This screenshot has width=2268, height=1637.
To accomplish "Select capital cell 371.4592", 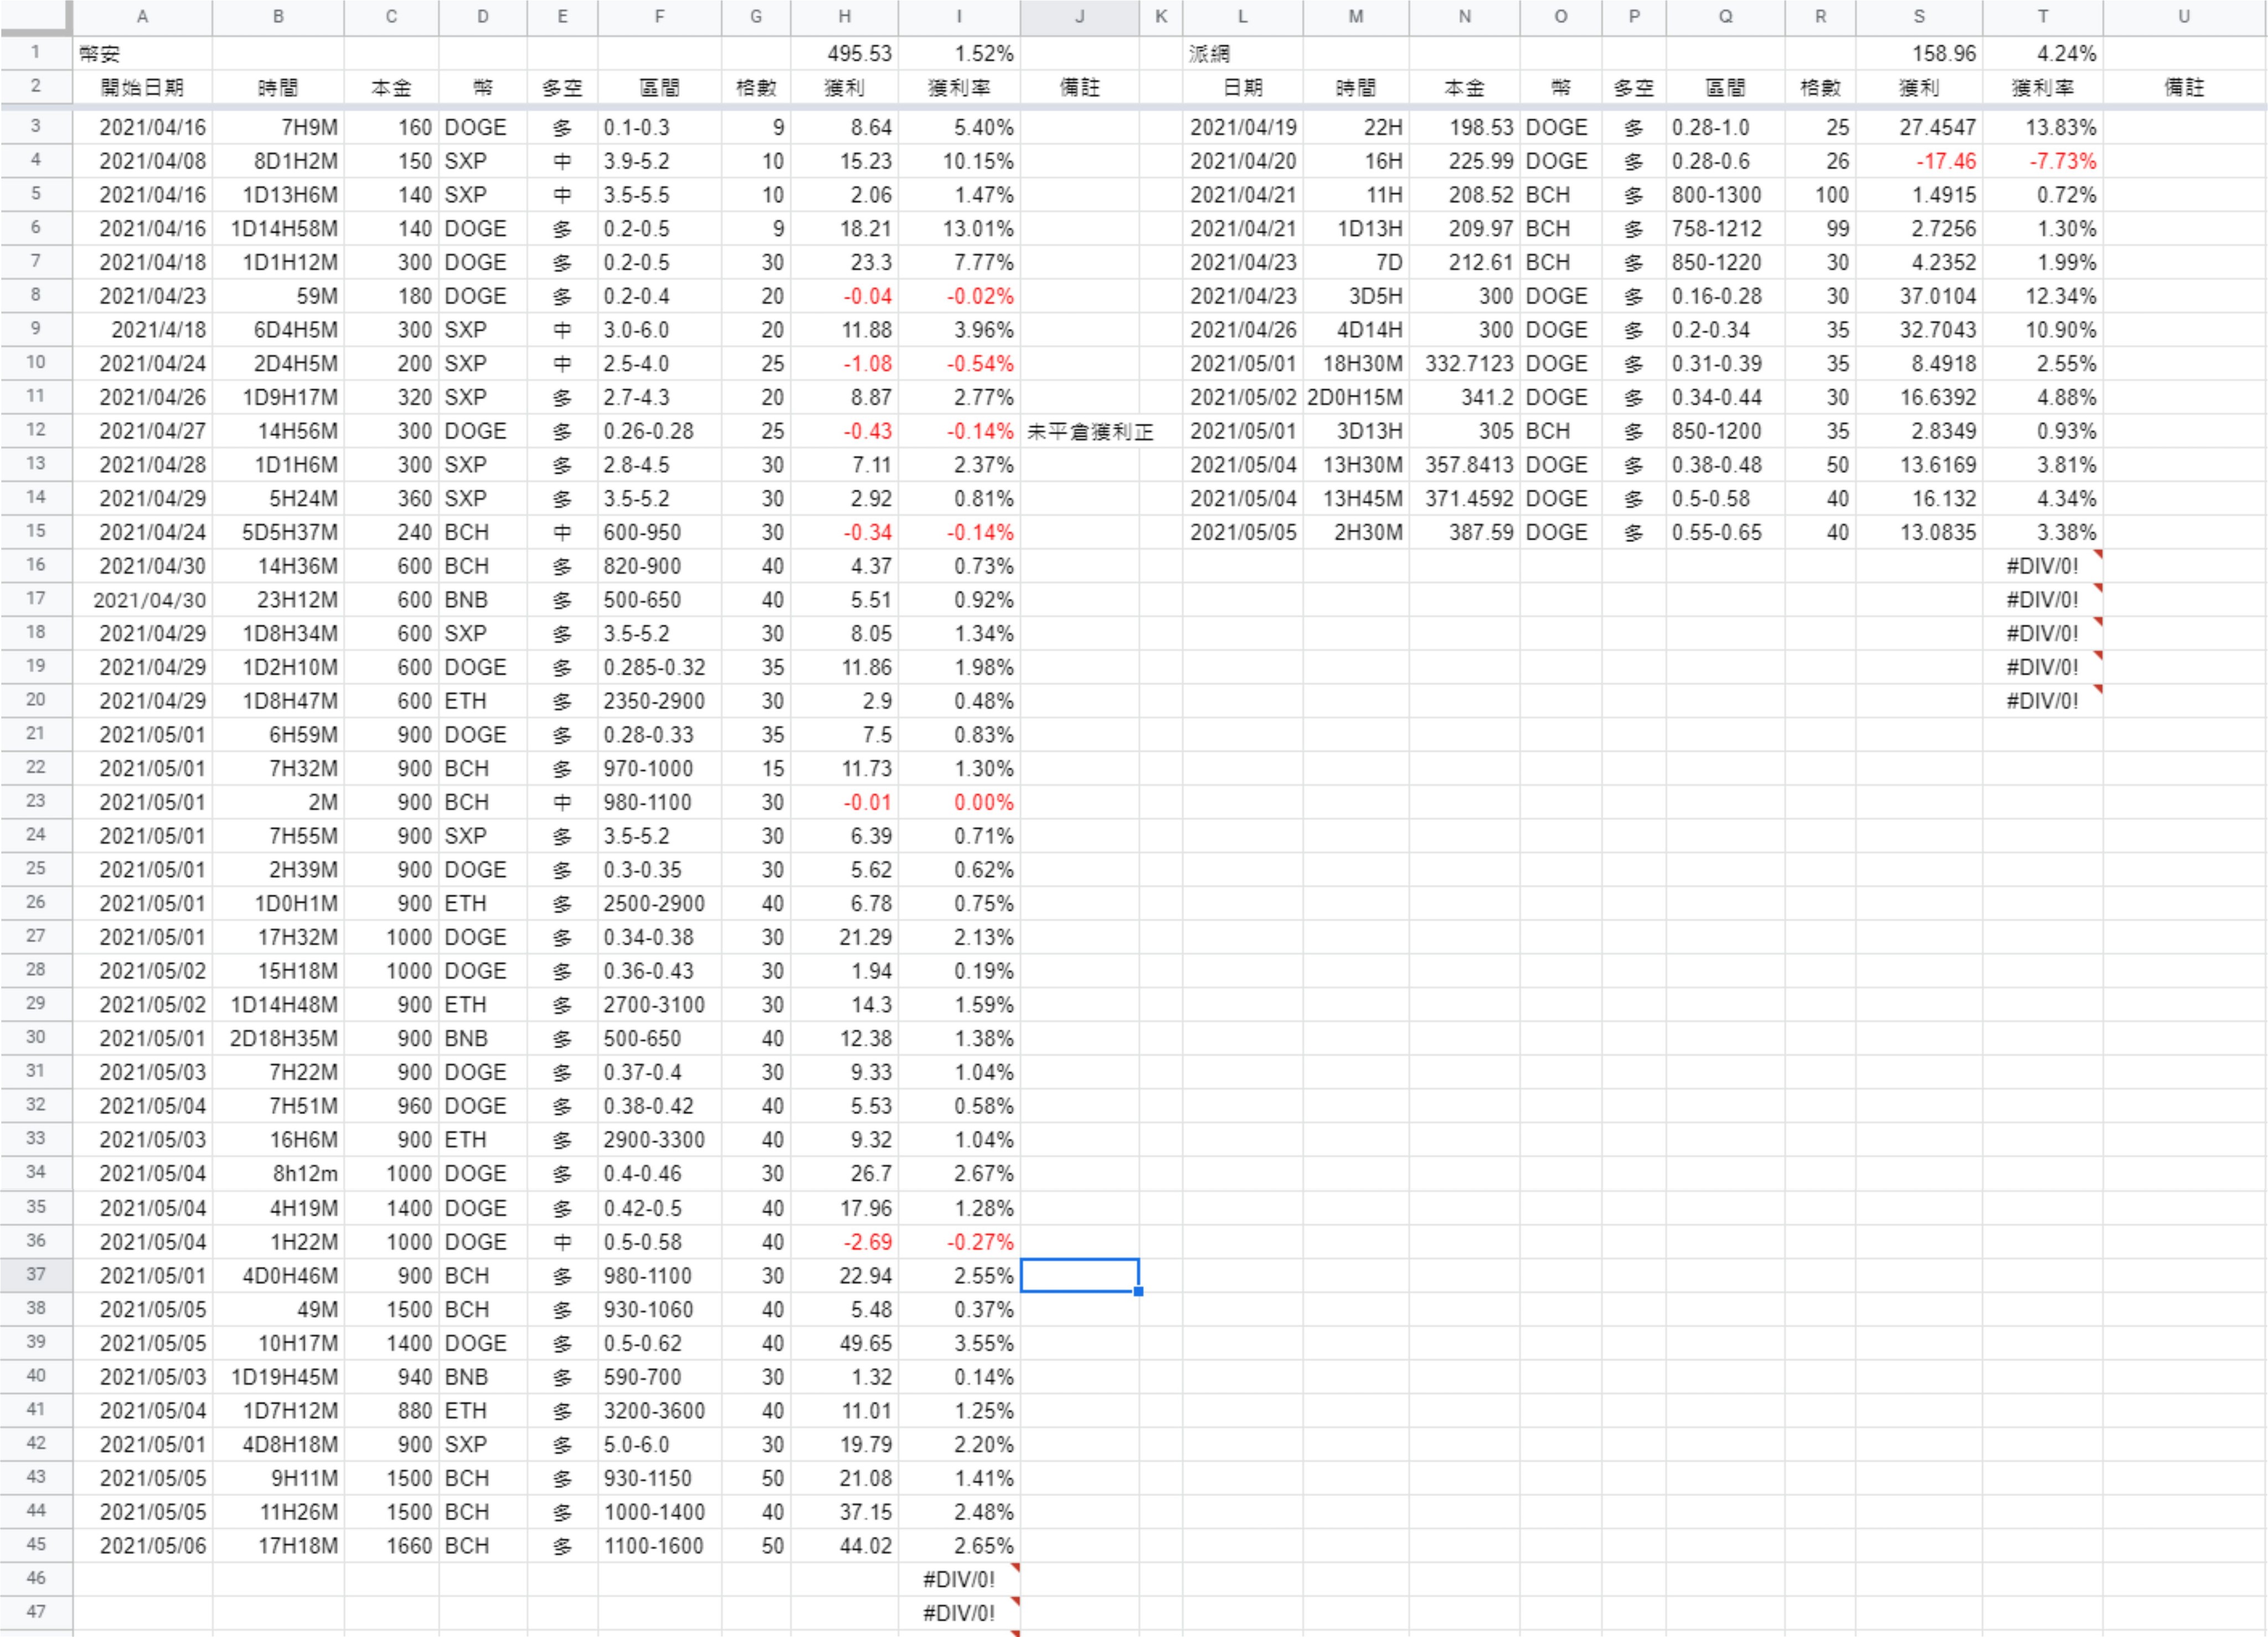I will click(x=1464, y=499).
